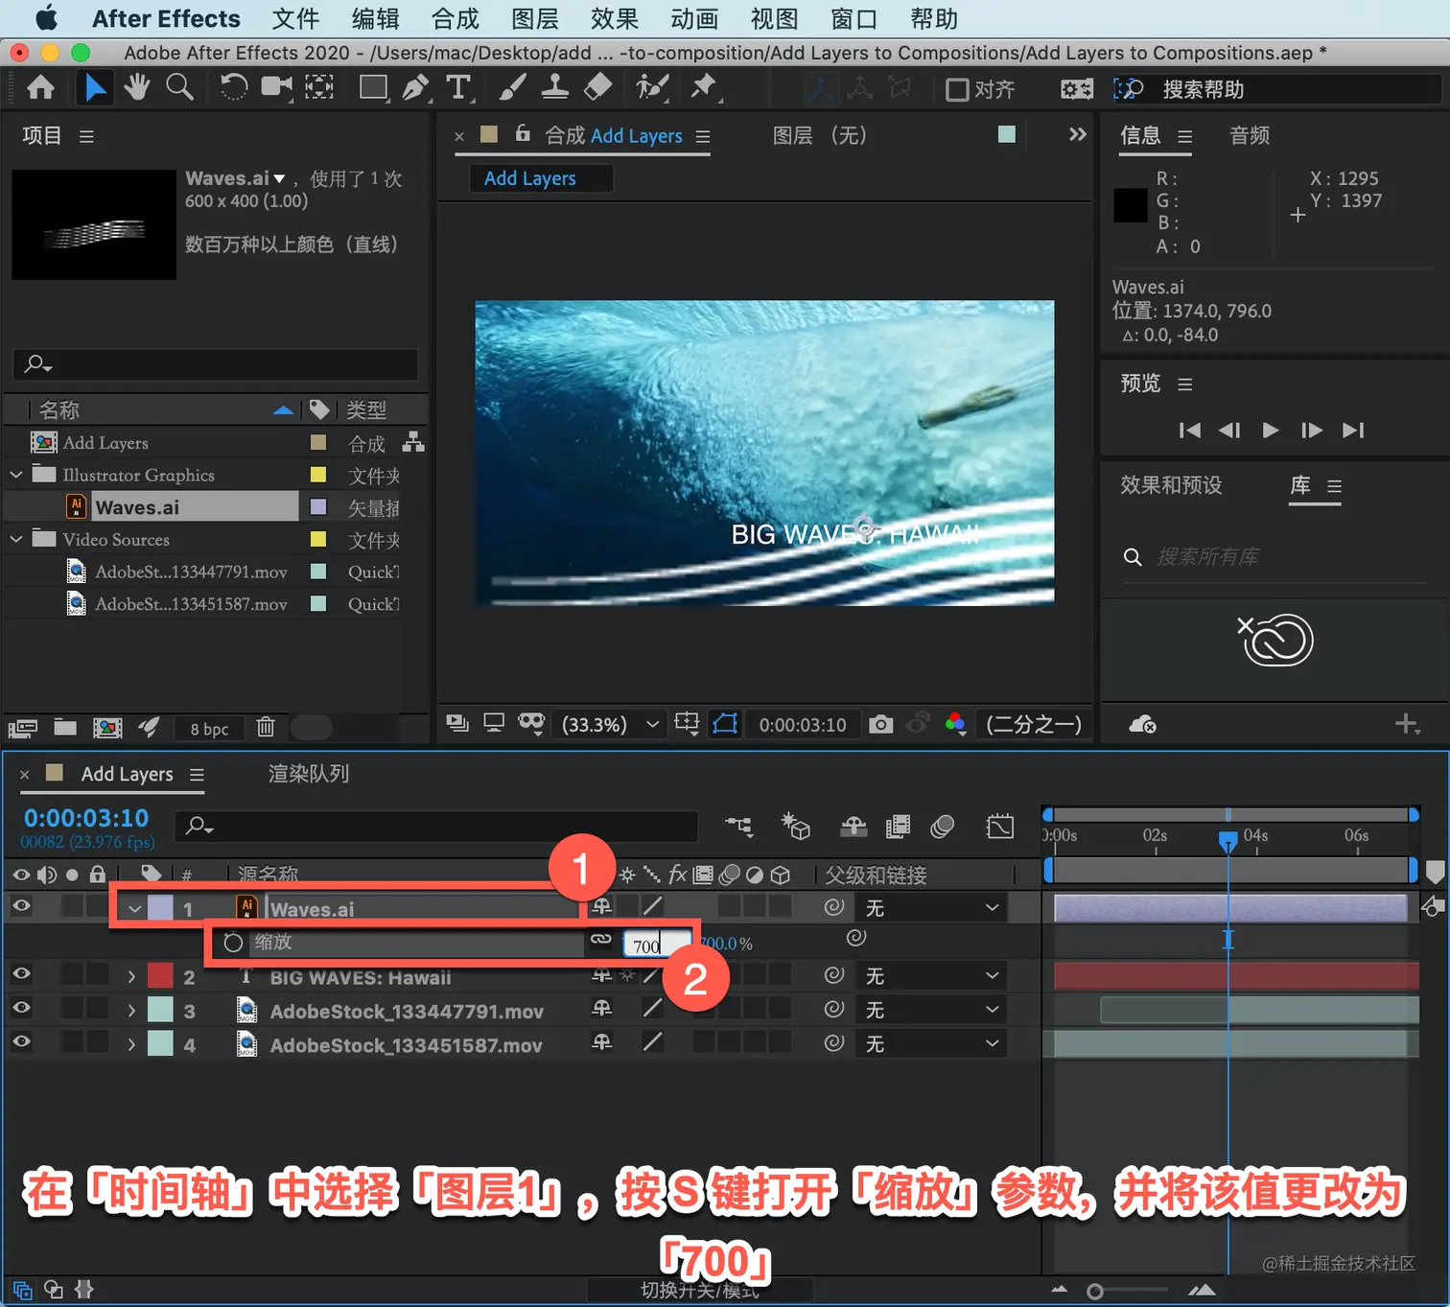Image resolution: width=1450 pixels, height=1307 pixels.
Task: Open the 编辑 menu
Action: [375, 19]
